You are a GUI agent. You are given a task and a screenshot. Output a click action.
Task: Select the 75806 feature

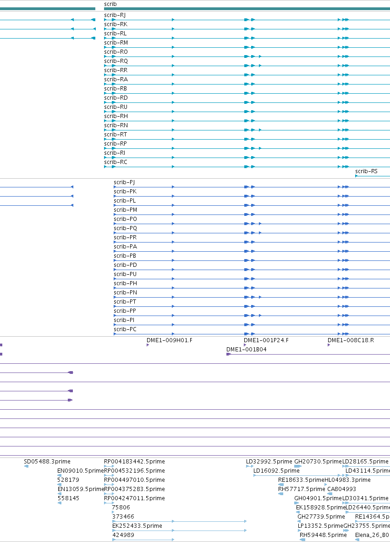[121, 508]
